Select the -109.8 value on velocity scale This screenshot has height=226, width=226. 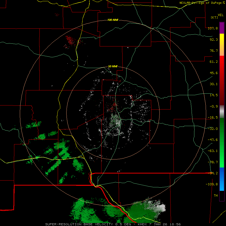coord(212,184)
